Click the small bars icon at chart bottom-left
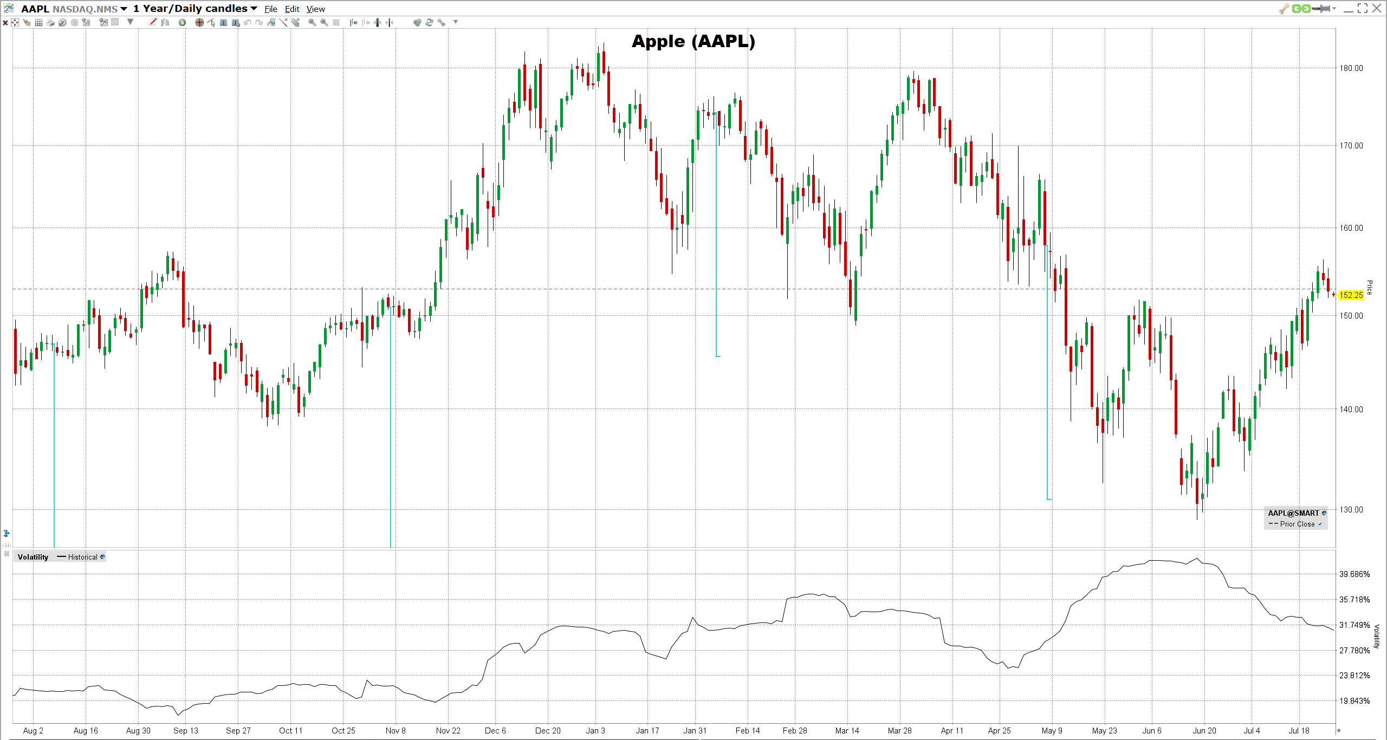The height and width of the screenshot is (740, 1387). (7, 544)
